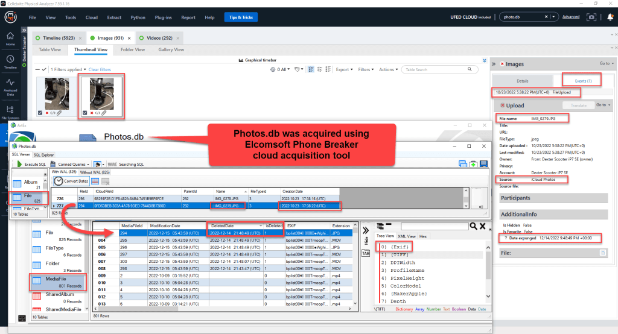Click the Convert Dates clock icon
Screen dimensions: 618x334
tap(59, 181)
